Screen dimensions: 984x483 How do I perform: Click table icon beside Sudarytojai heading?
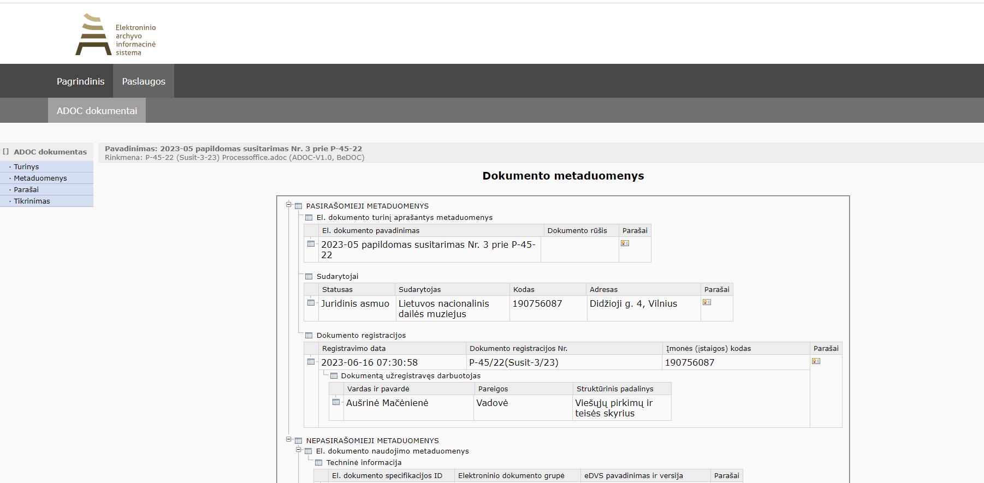coord(309,277)
